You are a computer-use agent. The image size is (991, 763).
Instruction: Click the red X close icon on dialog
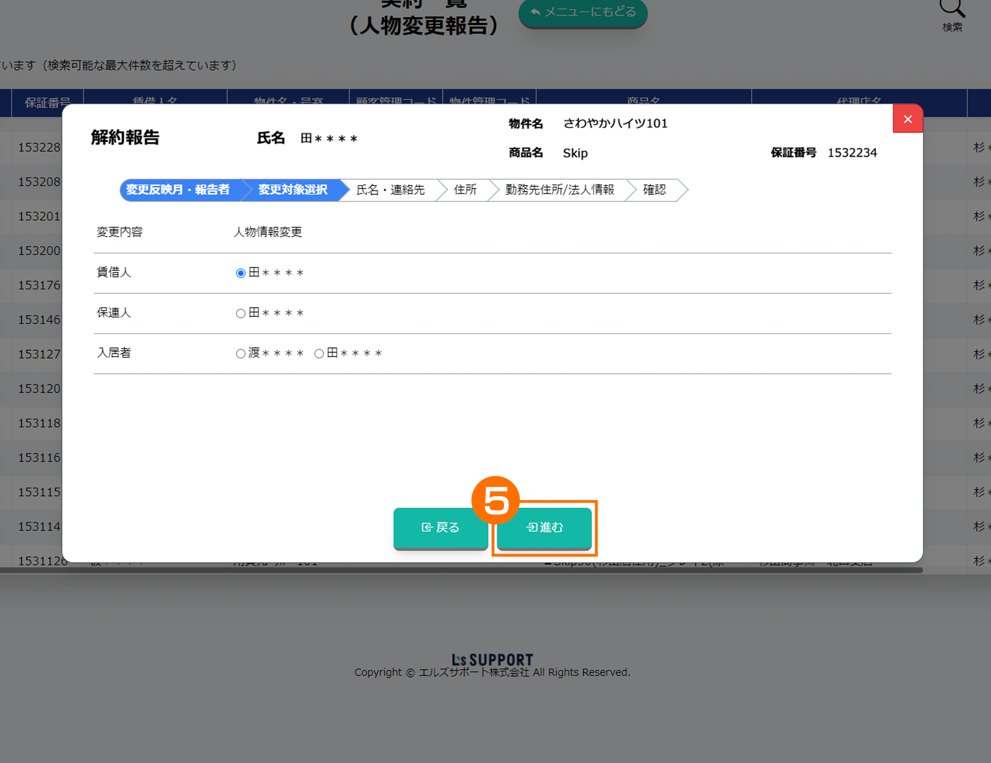click(907, 119)
